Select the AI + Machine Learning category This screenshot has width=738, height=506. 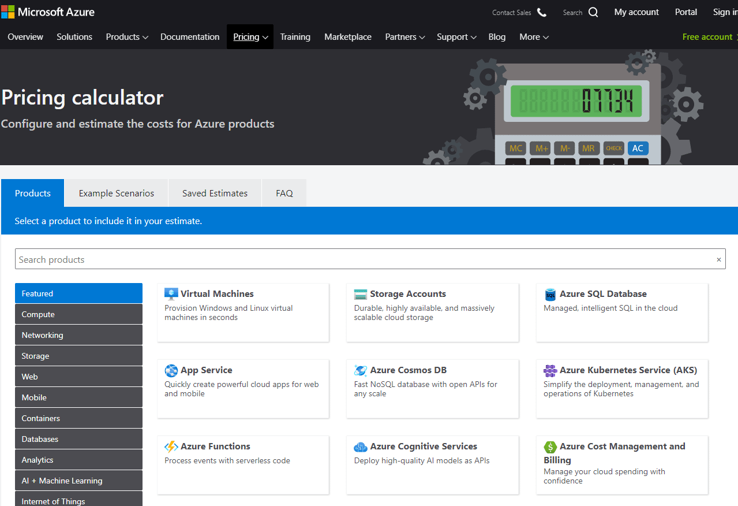click(x=78, y=481)
